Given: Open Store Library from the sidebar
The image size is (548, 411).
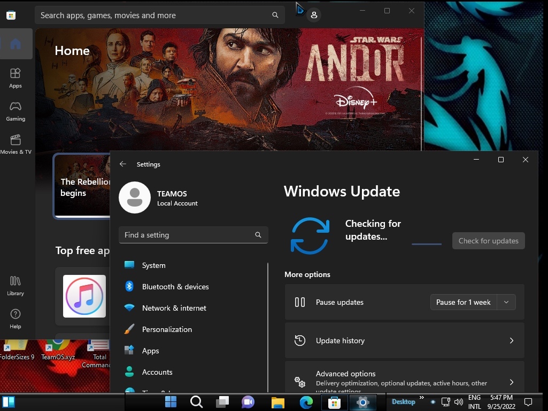Looking at the screenshot, I should (16, 286).
